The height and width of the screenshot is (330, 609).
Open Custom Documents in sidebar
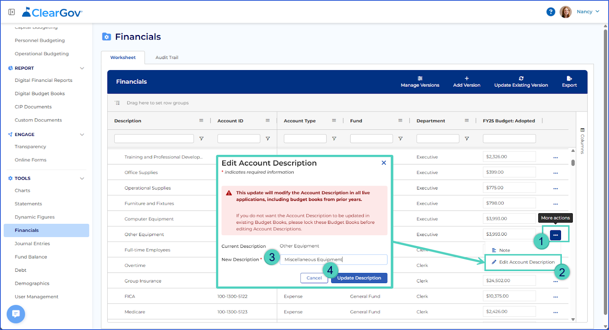38,120
